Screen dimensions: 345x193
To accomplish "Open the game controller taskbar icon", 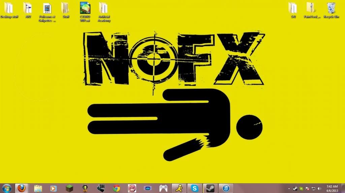I will 163,188.
